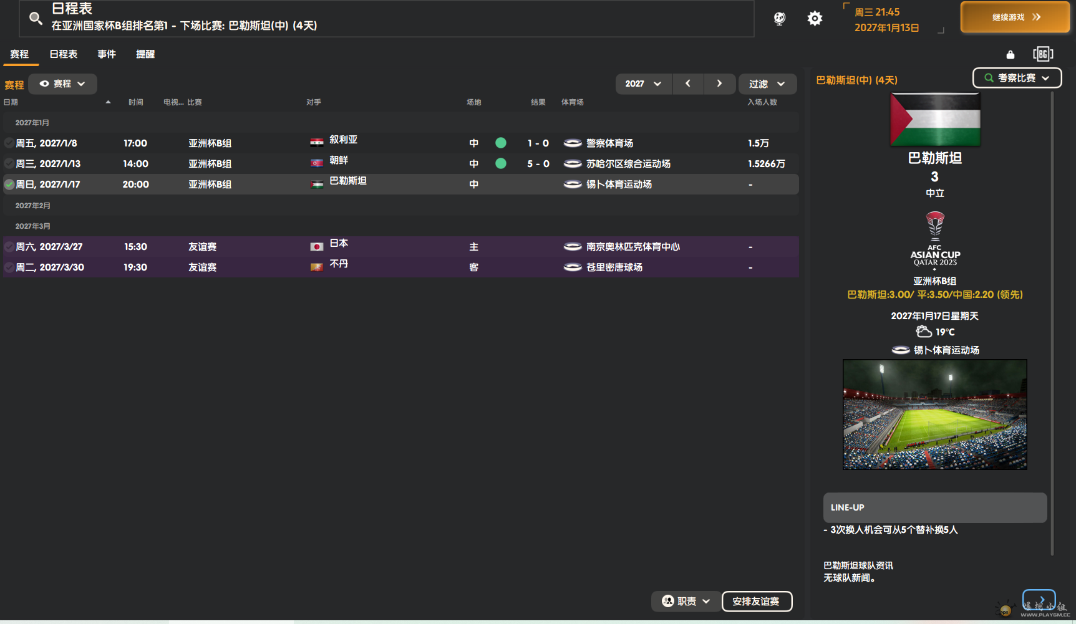Toggle check mark on 周二, 2027/3/30 row

pyautogui.click(x=9, y=267)
